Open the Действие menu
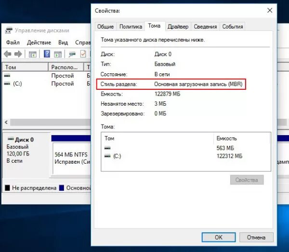Screen dimensions: 289x252 tap(39, 42)
